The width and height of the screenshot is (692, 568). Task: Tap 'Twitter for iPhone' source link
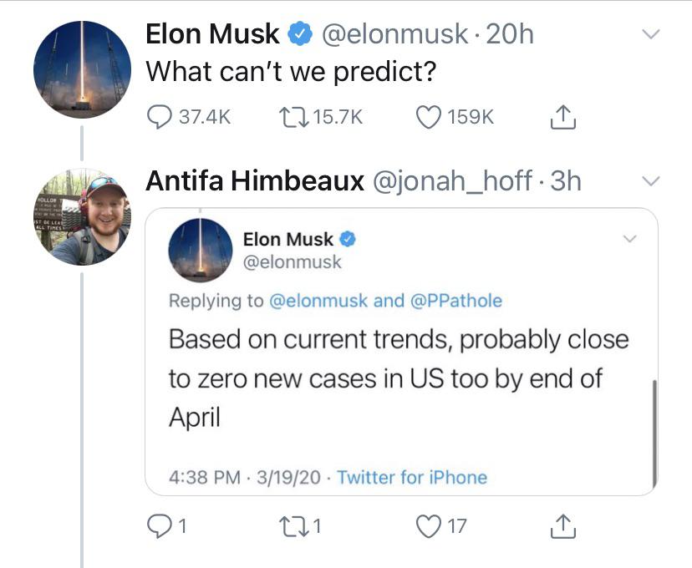tap(412, 478)
